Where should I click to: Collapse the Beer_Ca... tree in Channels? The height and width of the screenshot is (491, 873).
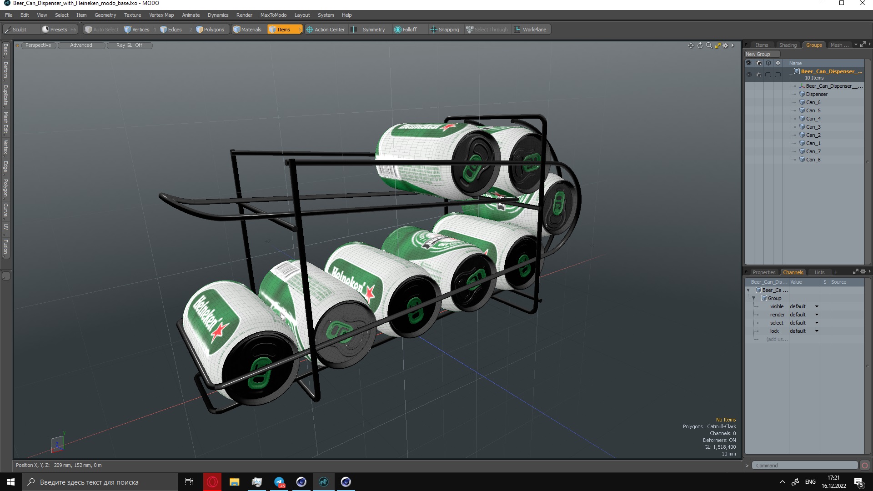(x=748, y=290)
